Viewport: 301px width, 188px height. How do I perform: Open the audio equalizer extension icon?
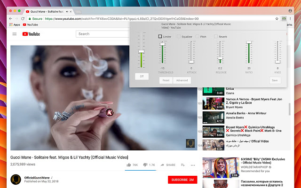coord(284,19)
